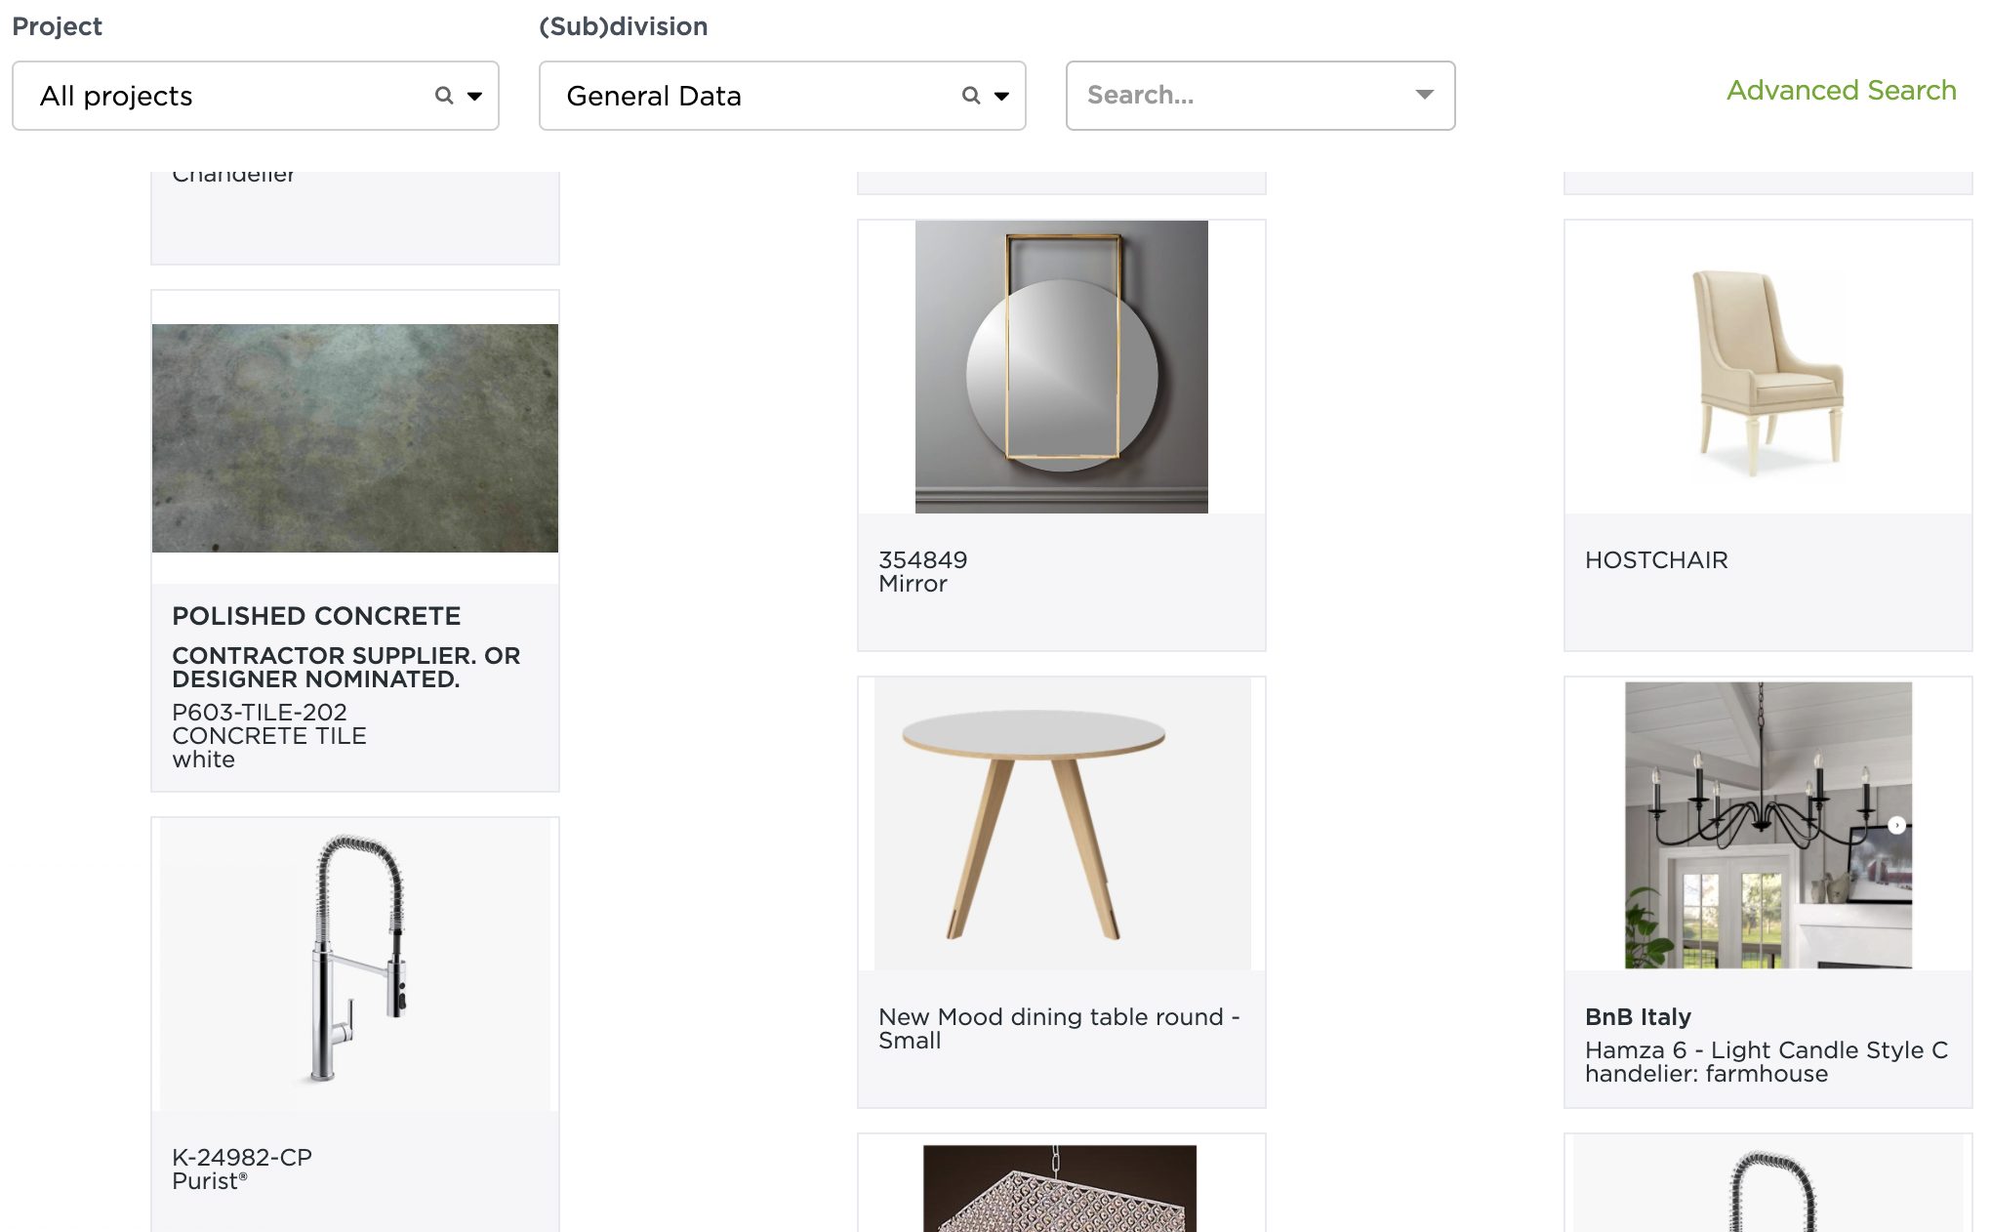Image resolution: width=1990 pixels, height=1232 pixels.
Task: Click the search icon in Subdivision dropdown
Action: [x=966, y=96]
